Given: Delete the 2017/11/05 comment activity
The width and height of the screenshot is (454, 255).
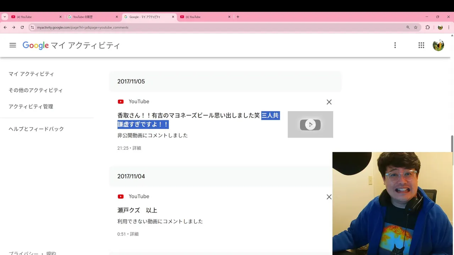Looking at the screenshot, I should (x=329, y=102).
